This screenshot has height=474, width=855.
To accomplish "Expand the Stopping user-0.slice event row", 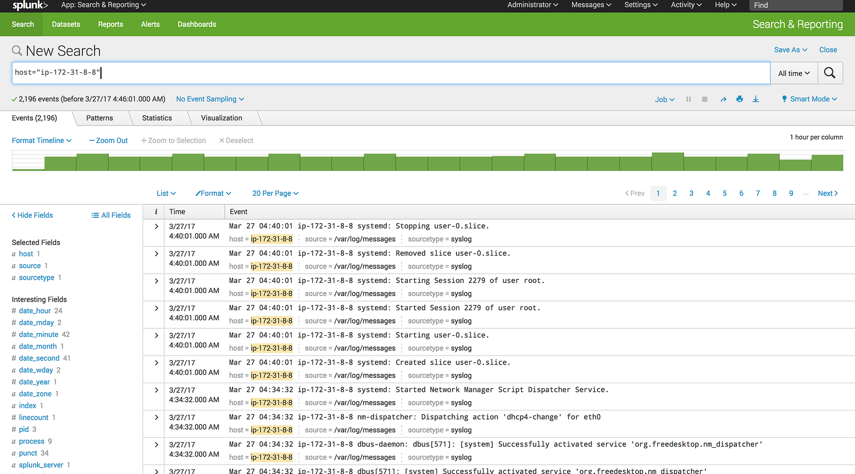I will coord(157,226).
